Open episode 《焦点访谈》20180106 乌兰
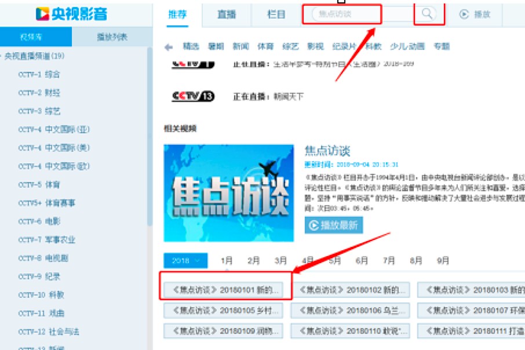This screenshot has width=525, height=350. point(350,311)
